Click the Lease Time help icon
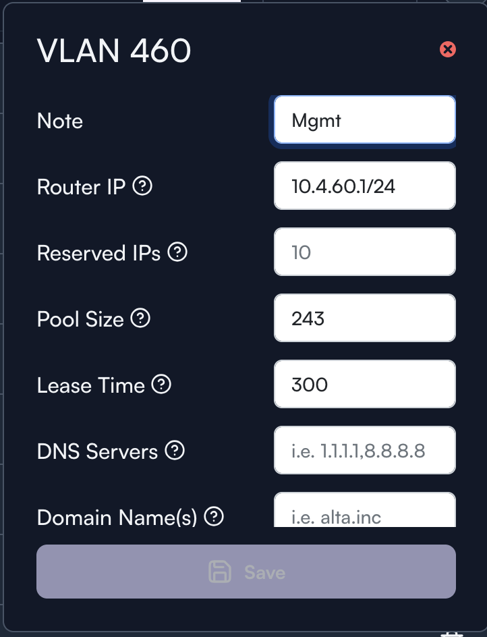Image resolution: width=487 pixels, height=637 pixels. (x=161, y=385)
